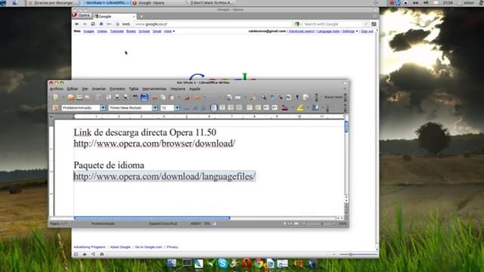
Task: Click INSERT mode in Writer status bar
Action: [196, 224]
